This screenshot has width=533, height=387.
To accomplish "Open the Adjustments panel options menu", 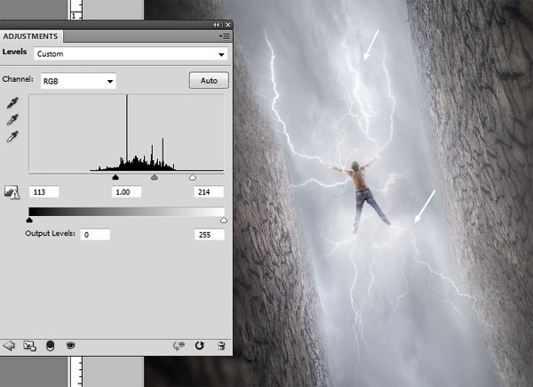I will pyautogui.click(x=224, y=36).
